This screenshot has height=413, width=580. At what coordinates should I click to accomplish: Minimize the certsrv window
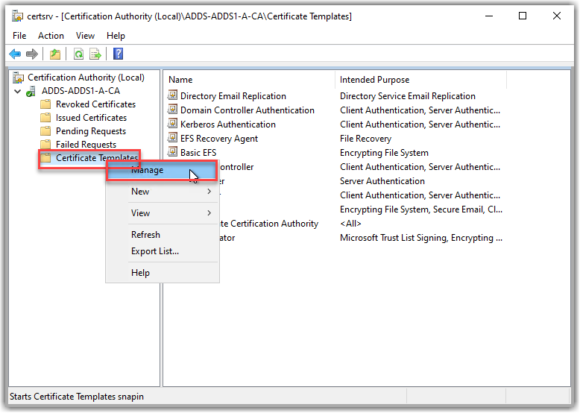(489, 16)
